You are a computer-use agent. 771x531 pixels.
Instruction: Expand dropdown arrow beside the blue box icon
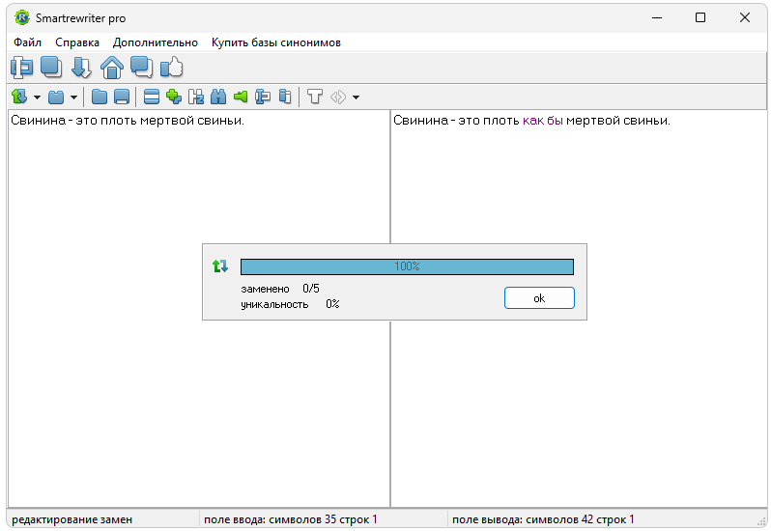[x=73, y=98]
